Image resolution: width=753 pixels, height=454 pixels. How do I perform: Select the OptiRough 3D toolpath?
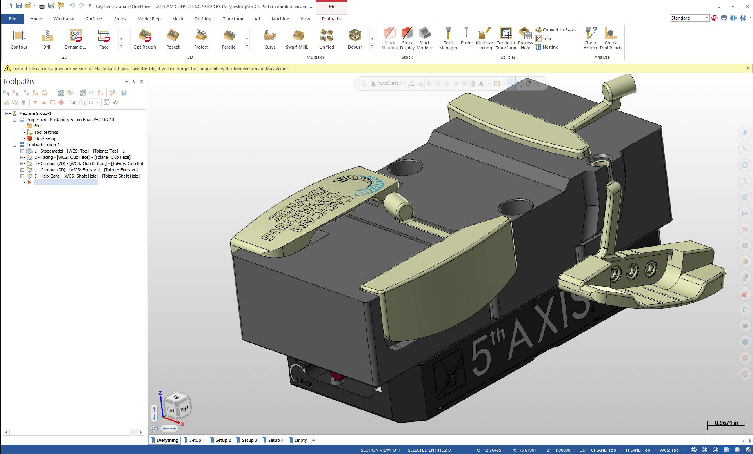tap(144, 38)
